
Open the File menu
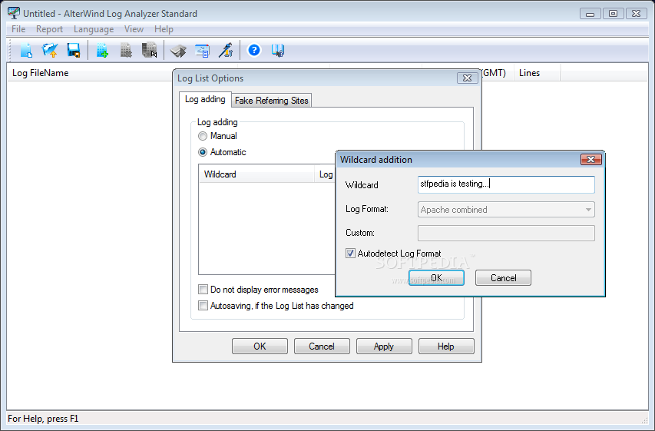[x=18, y=29]
